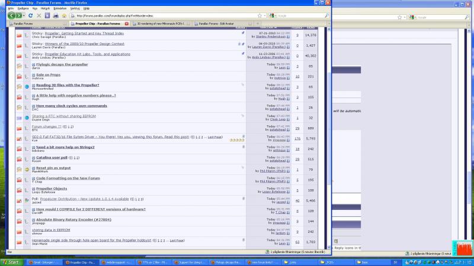Stop loading the page

[x=39, y=15]
